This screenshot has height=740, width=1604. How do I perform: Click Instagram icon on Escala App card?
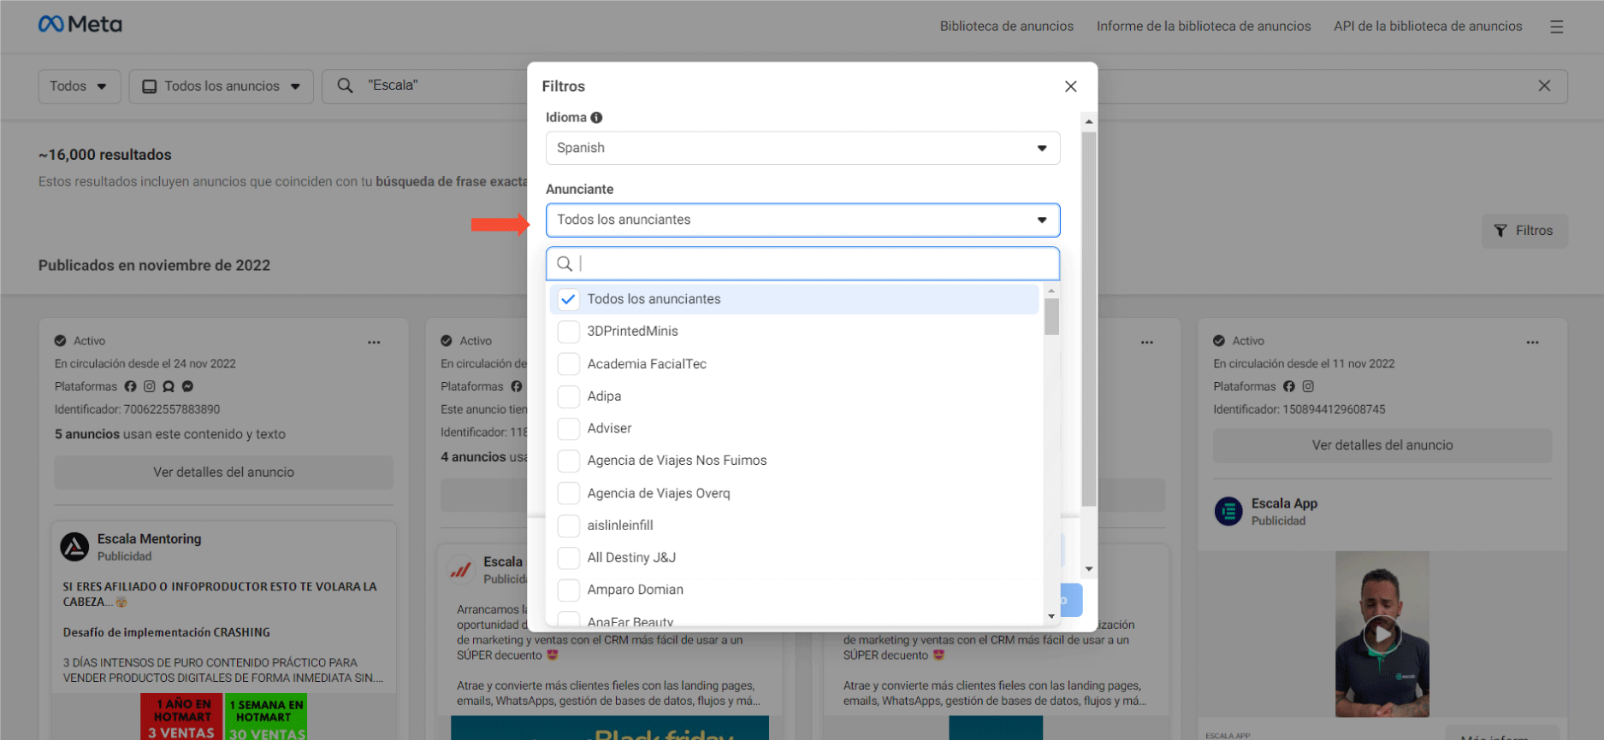(1308, 386)
